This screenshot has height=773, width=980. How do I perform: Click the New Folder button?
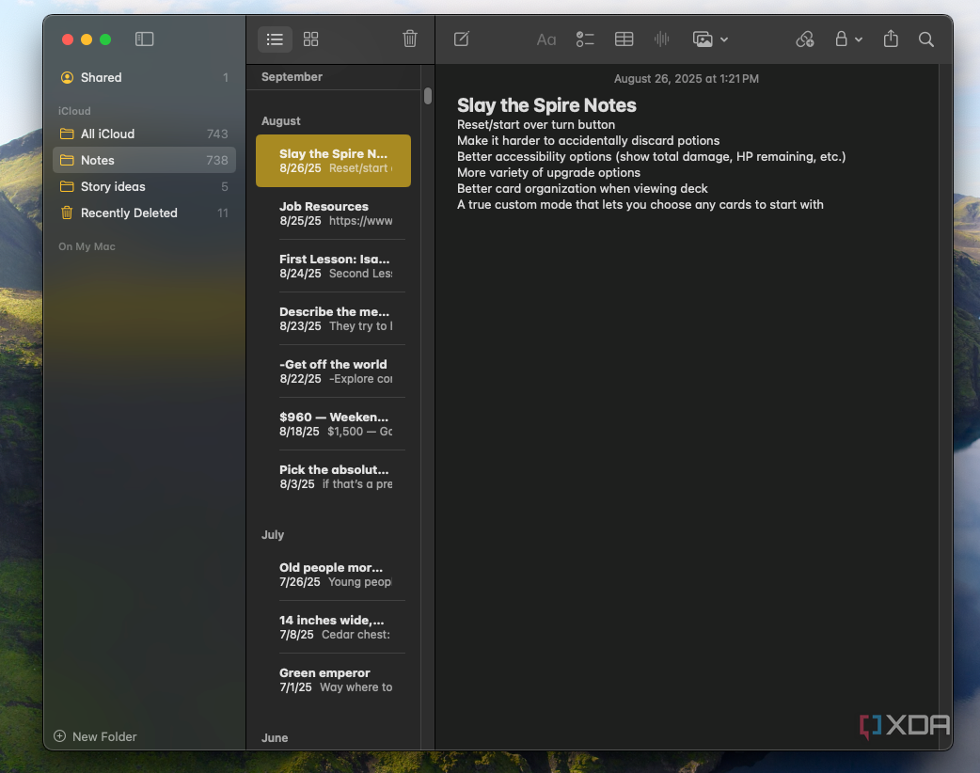[95, 736]
